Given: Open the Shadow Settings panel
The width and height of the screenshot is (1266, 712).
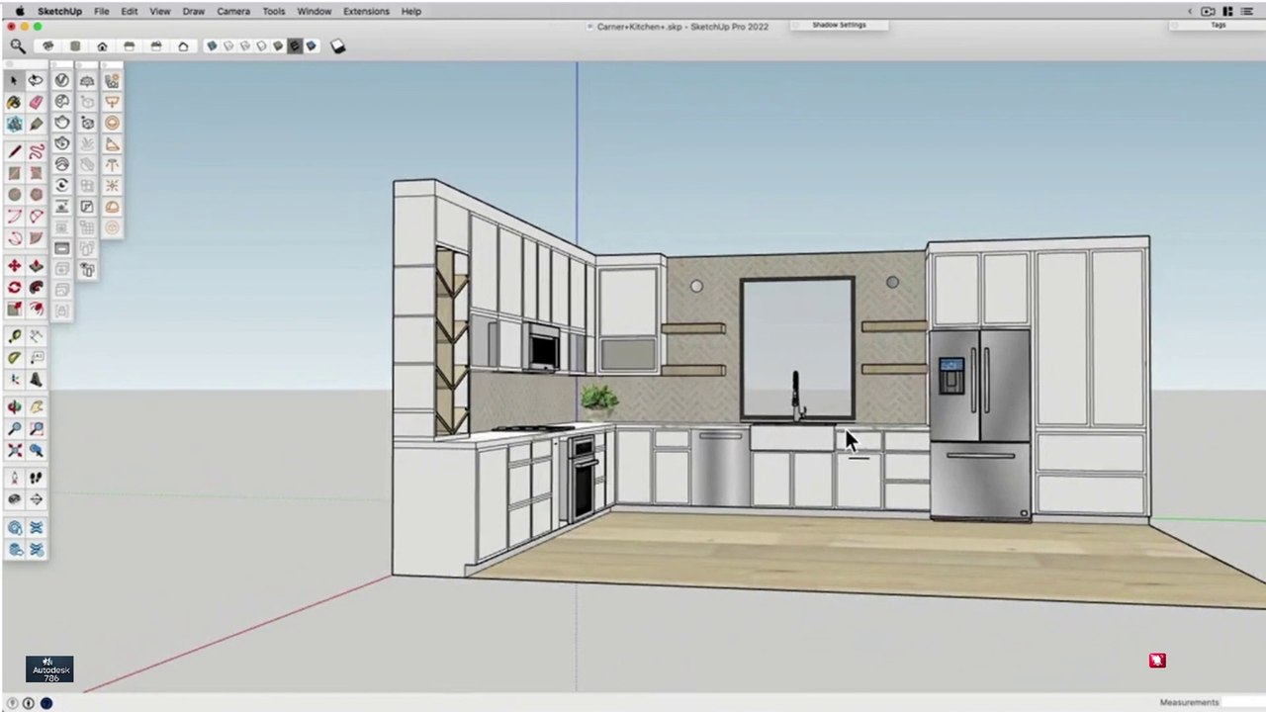Looking at the screenshot, I should [839, 25].
